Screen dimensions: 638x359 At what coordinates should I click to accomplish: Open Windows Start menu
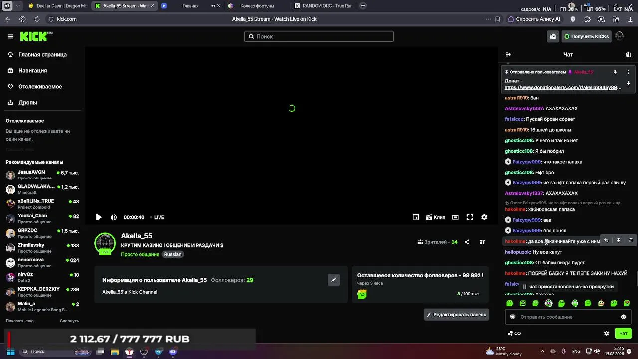tap(10, 352)
